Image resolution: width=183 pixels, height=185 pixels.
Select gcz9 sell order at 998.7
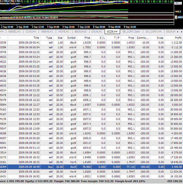[91, 57]
